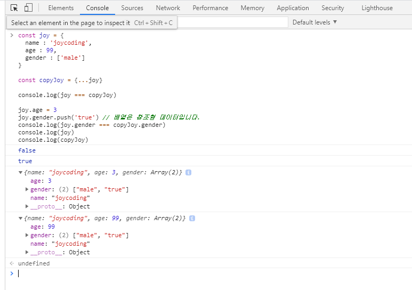This screenshot has width=412, height=290.
Task: Click the 'undefined' return value line
Action: pyautogui.click(x=34, y=263)
